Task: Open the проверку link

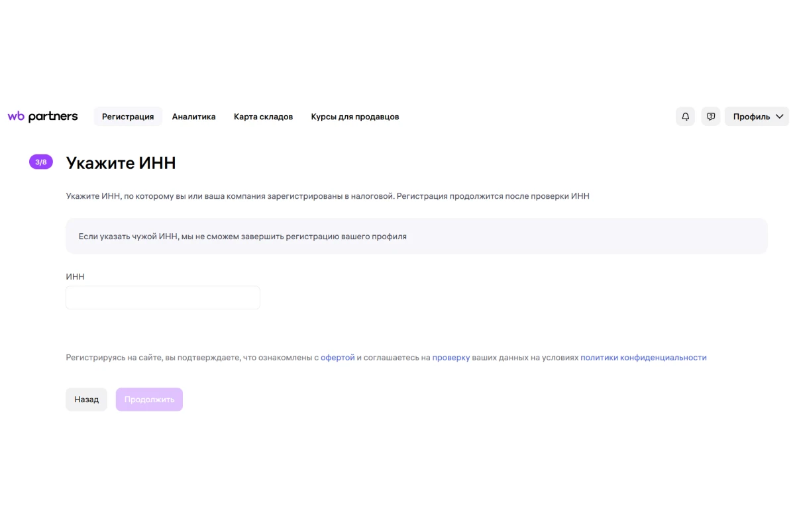Action: pos(451,358)
